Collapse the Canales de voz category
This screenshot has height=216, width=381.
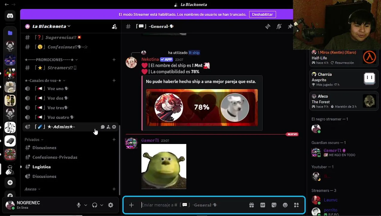coord(45,80)
